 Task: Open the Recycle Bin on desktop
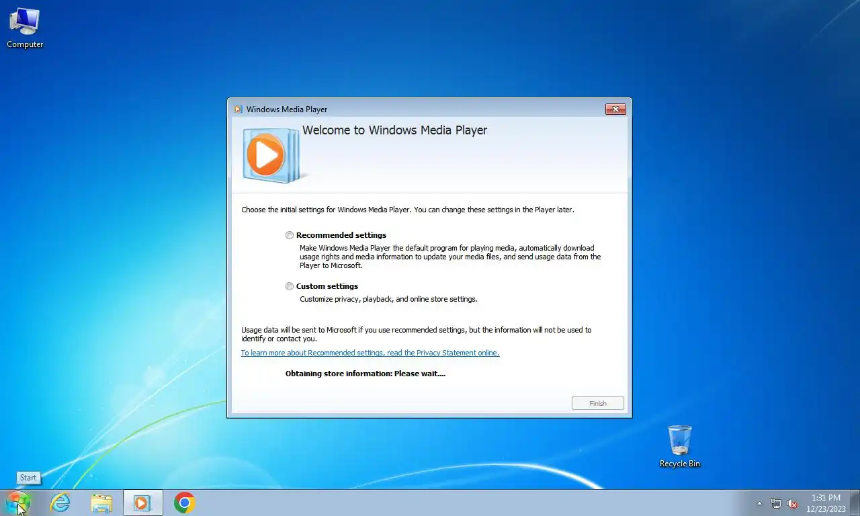coord(680,446)
